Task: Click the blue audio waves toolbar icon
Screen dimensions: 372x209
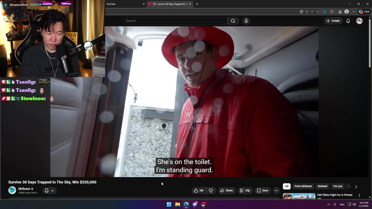Action: coord(325,12)
